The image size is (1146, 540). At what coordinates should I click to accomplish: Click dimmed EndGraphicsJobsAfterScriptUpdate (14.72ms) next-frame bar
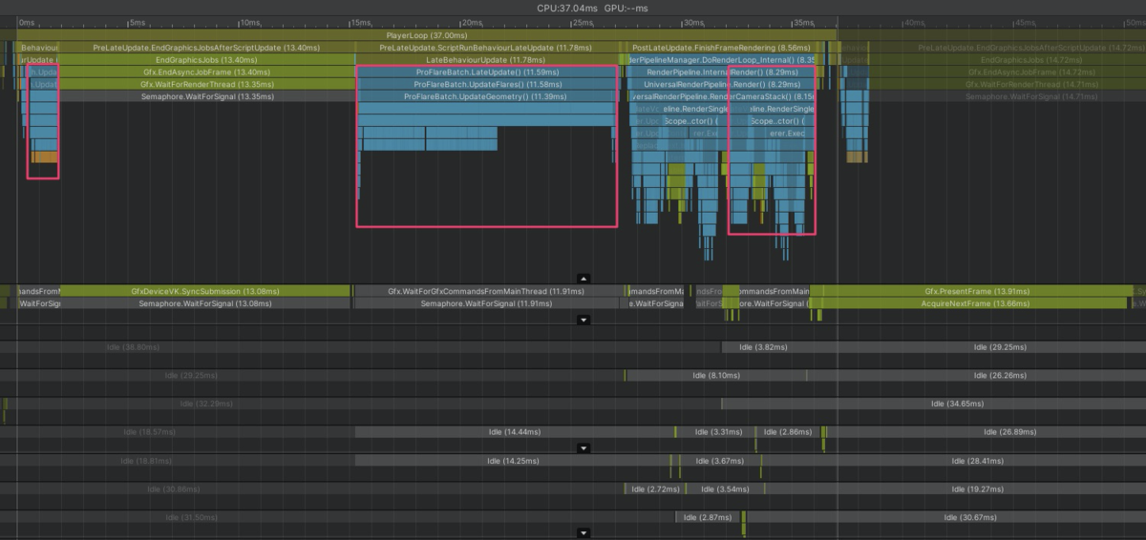[x=1007, y=47]
